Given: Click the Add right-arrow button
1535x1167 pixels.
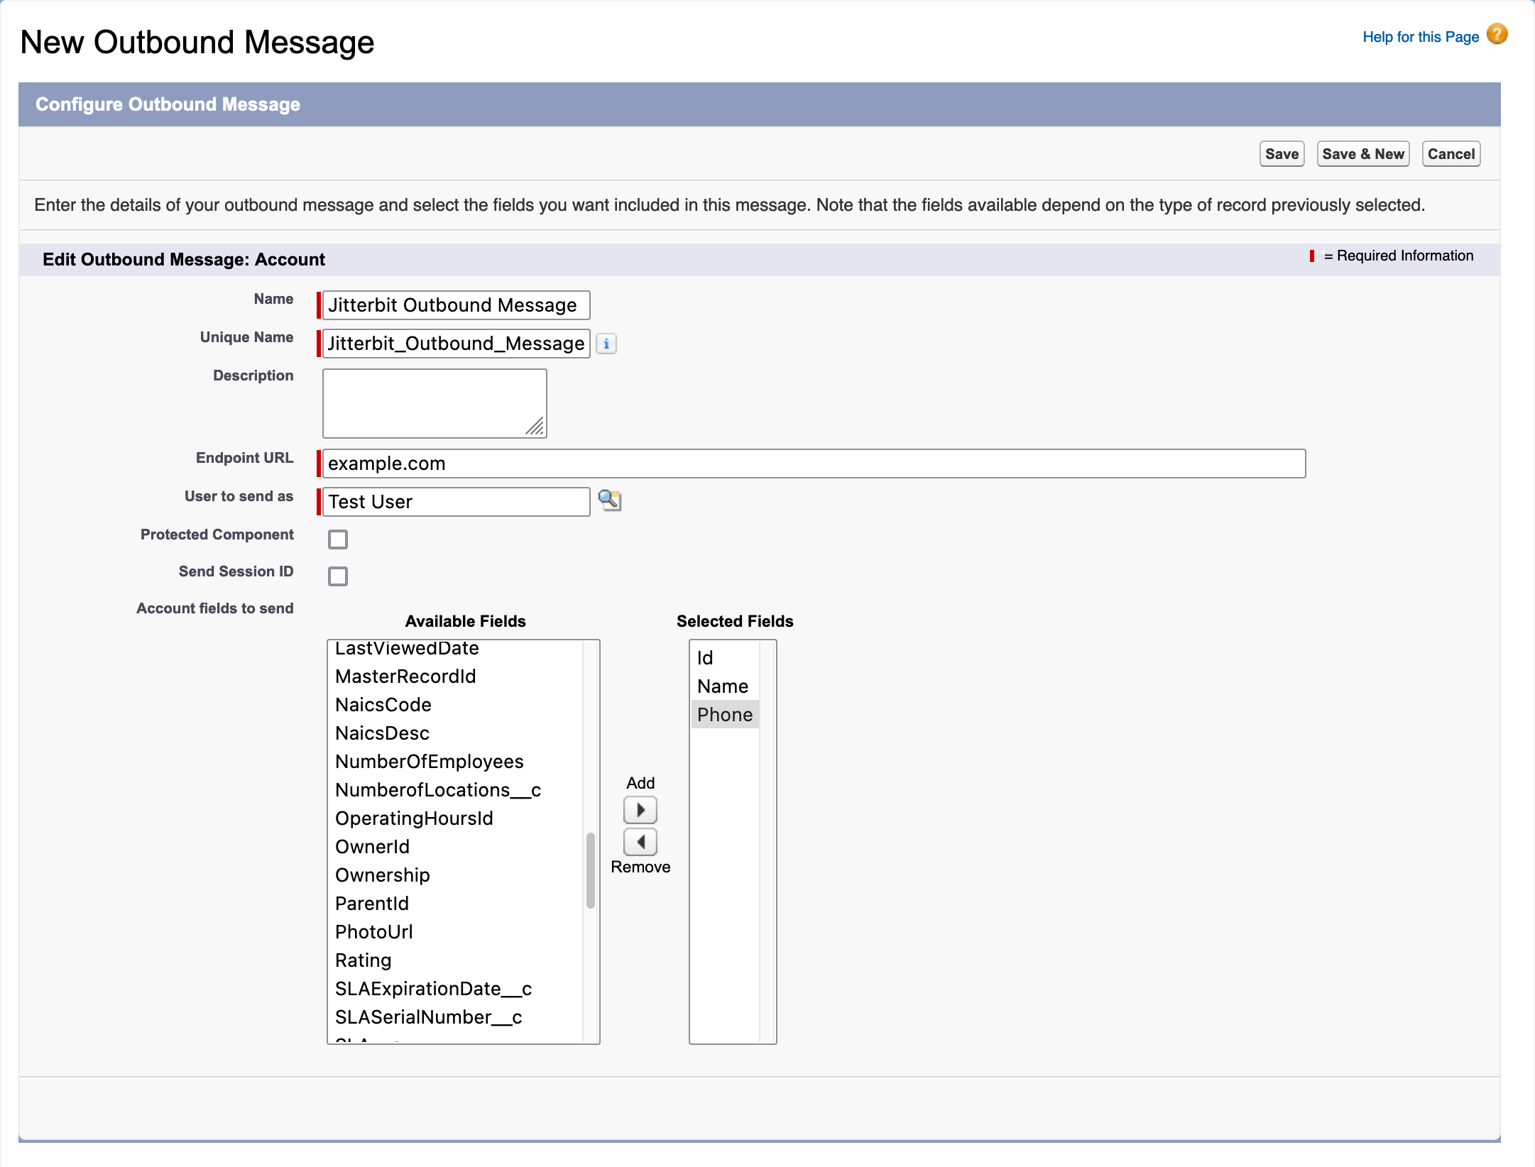Looking at the screenshot, I should pyautogui.click(x=639, y=809).
